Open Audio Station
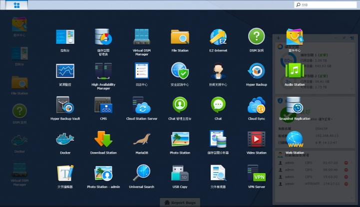Image resolution: width=360 pixels, height=207 pixels. tap(295, 71)
